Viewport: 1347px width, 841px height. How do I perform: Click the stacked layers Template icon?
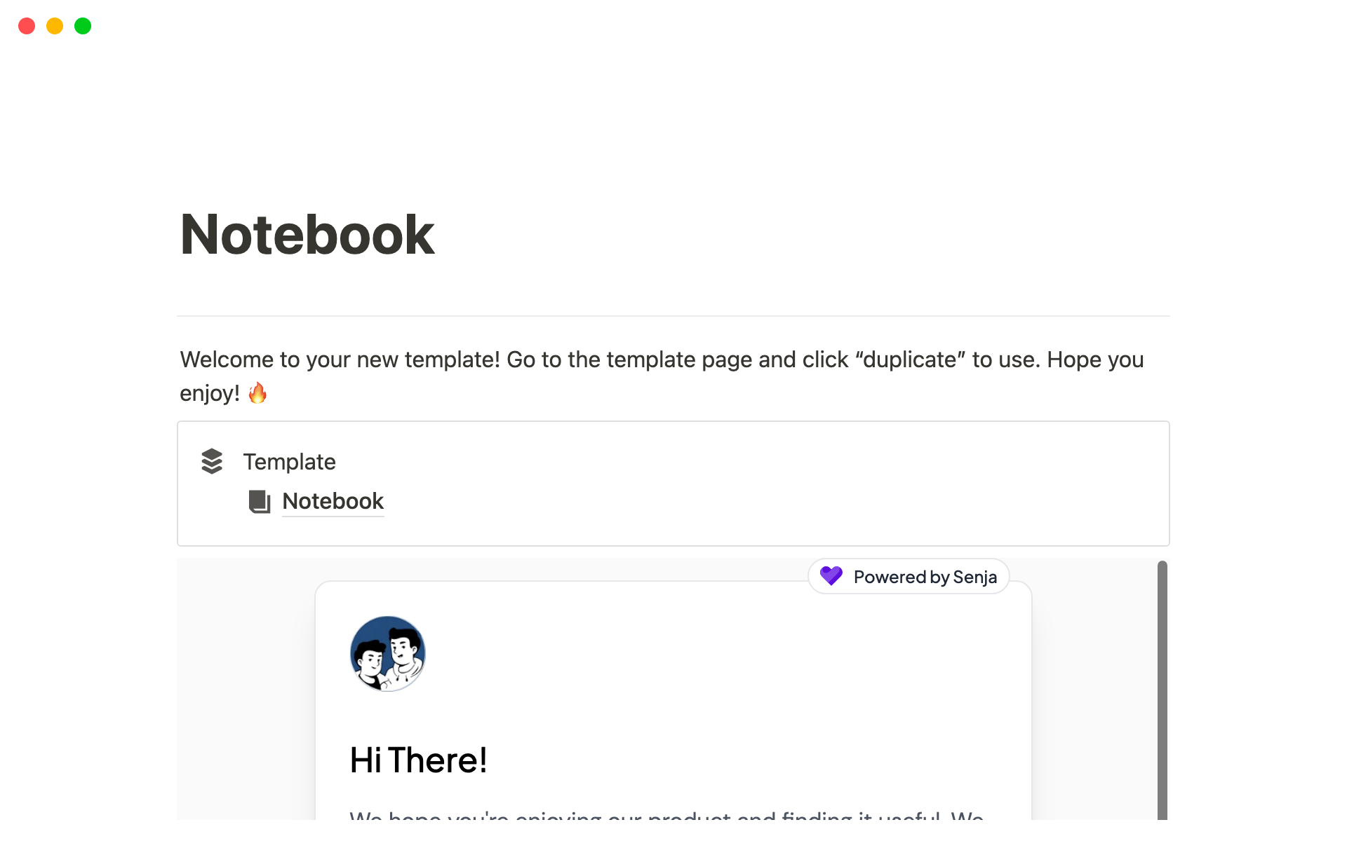[211, 461]
